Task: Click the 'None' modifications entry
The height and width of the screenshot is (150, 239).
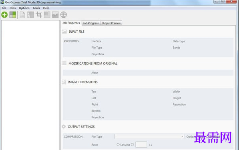Action: click(94, 73)
